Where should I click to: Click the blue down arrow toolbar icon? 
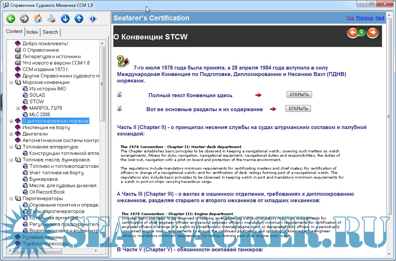65,19
